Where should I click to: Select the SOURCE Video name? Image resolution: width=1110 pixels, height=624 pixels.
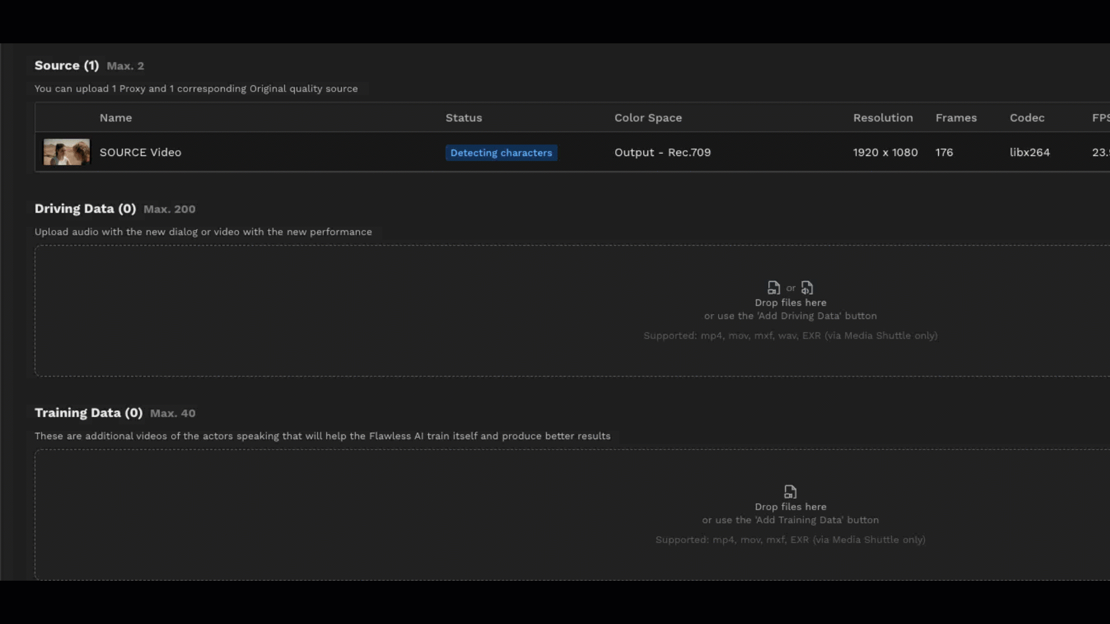140,153
